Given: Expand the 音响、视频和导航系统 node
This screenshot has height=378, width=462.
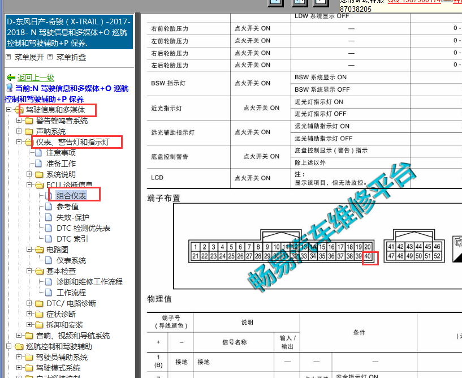Looking at the screenshot, I should (x=19, y=335).
